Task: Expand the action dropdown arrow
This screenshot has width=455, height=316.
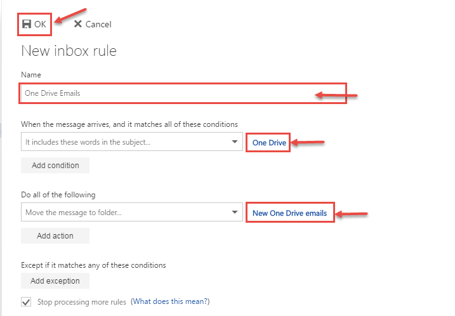Action: click(x=235, y=213)
